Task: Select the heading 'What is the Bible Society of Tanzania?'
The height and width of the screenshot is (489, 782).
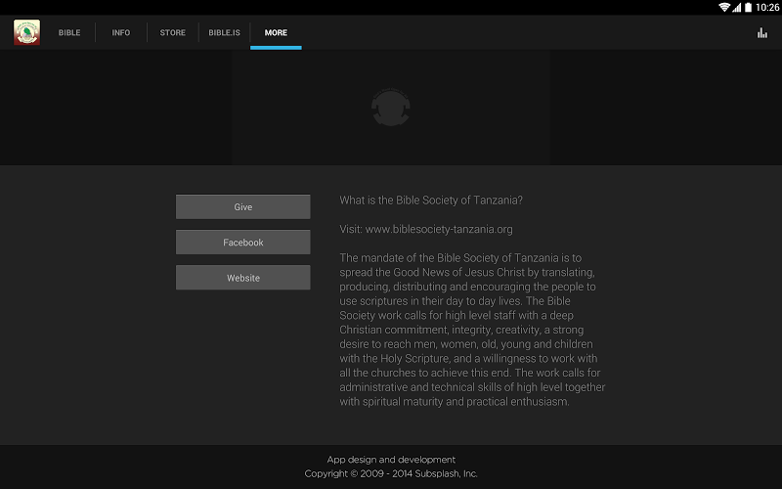Action: pyautogui.click(x=431, y=200)
